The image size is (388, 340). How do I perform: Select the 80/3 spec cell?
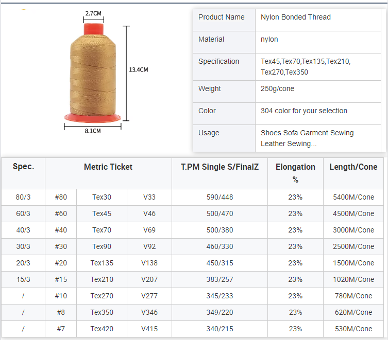[23, 197]
